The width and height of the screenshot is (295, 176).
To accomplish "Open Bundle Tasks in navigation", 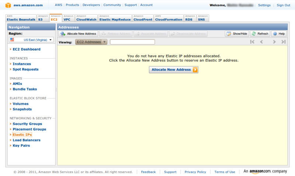I will click(25, 89).
